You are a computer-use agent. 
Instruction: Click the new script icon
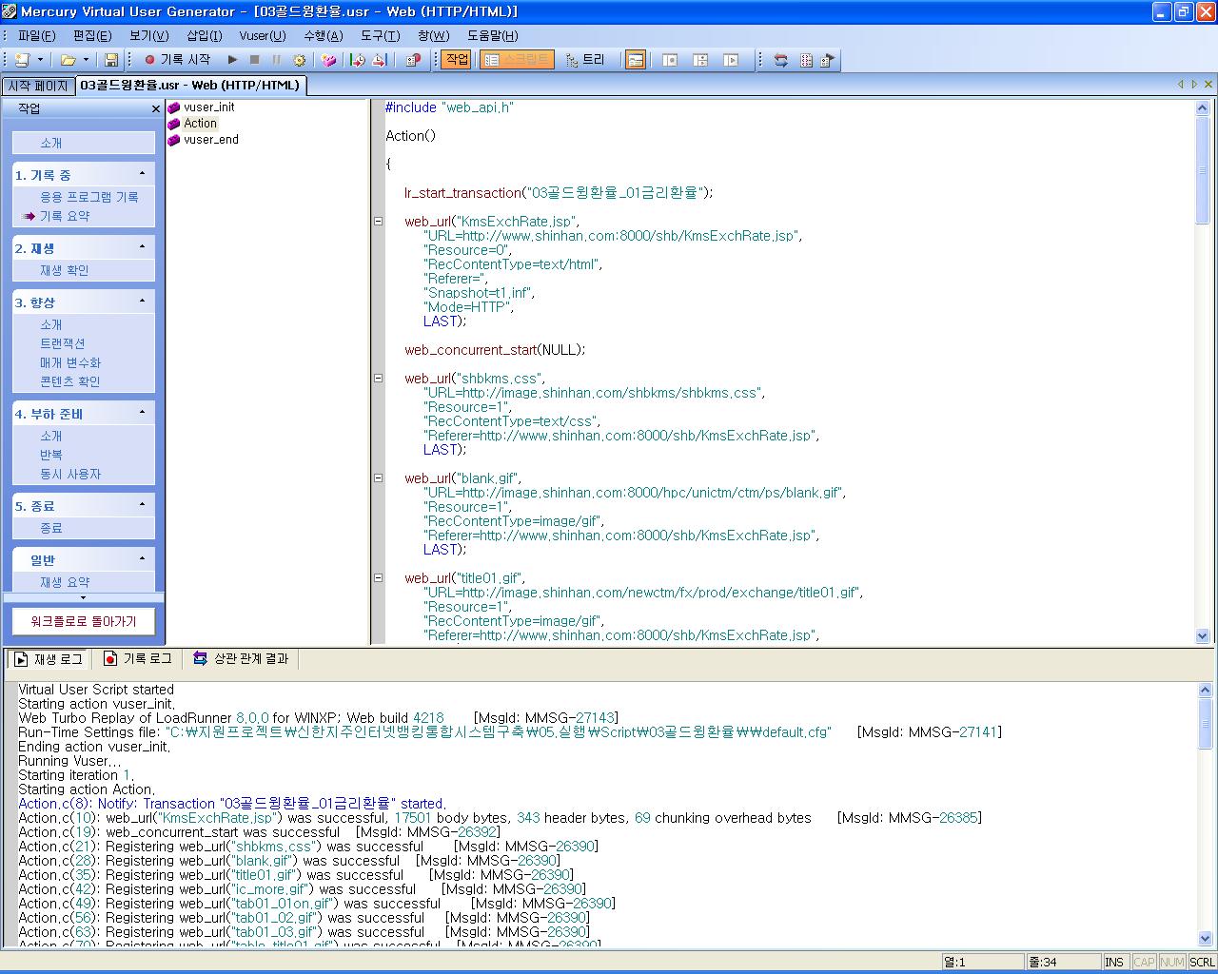pos(22,60)
